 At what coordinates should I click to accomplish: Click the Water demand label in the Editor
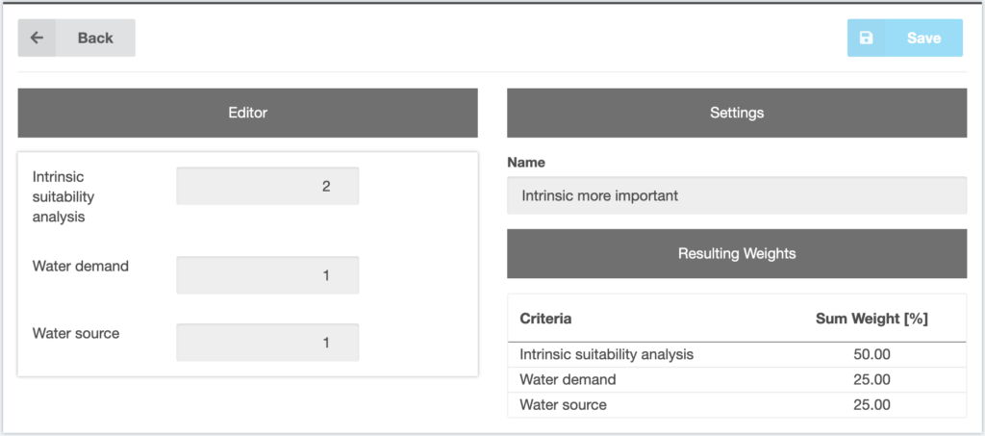81,267
